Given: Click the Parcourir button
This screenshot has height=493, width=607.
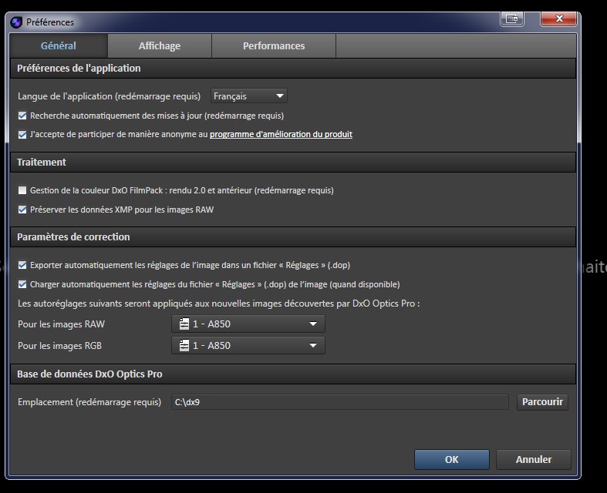Looking at the screenshot, I should (x=542, y=402).
